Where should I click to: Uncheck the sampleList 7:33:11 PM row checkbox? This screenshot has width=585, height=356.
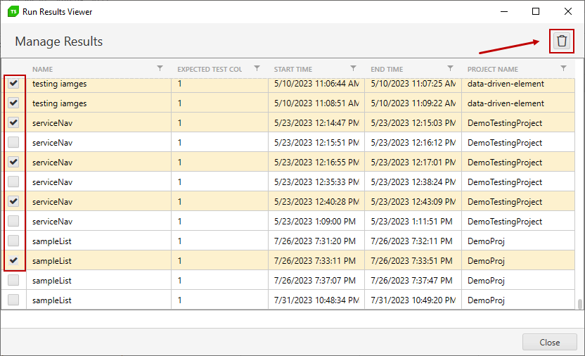[x=13, y=260]
